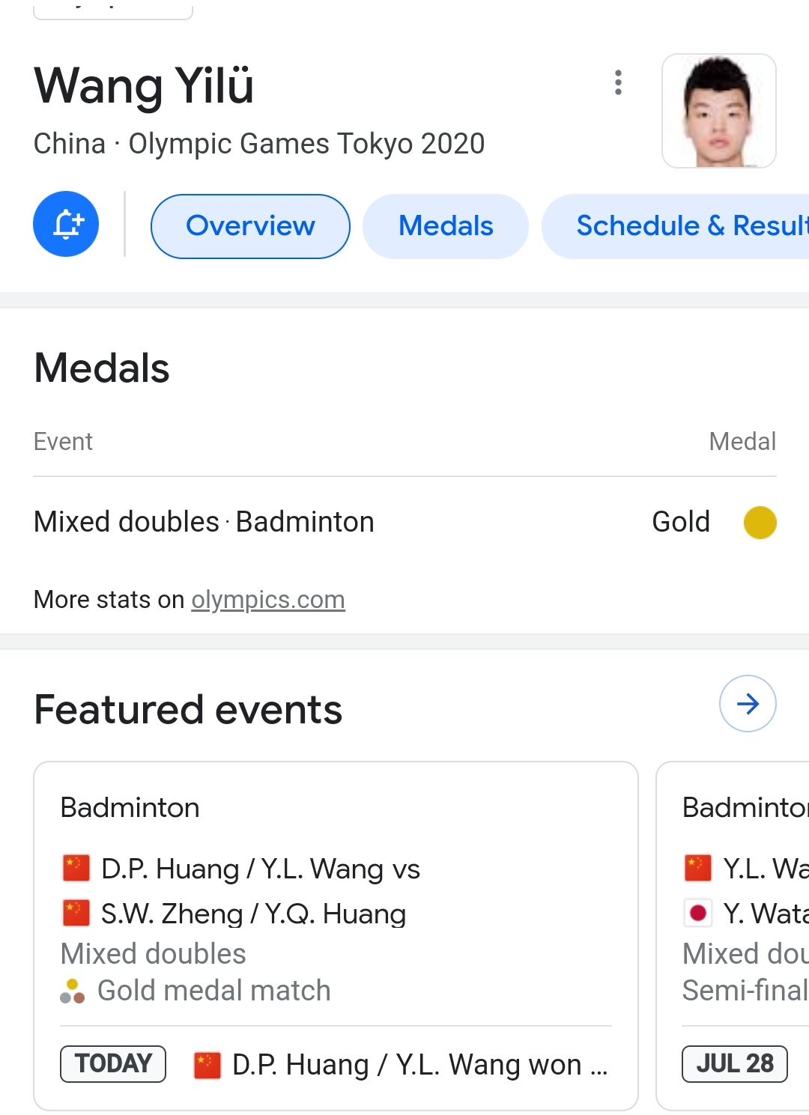Tap the winner's China flag beside TODAY
Viewport: 809px width, 1115px height.
pyautogui.click(x=207, y=1064)
